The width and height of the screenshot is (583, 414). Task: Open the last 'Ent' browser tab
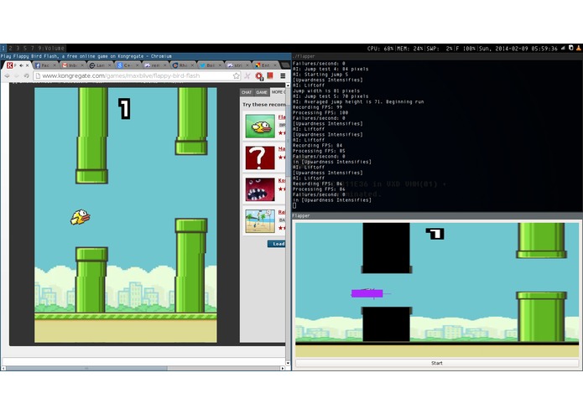click(265, 65)
